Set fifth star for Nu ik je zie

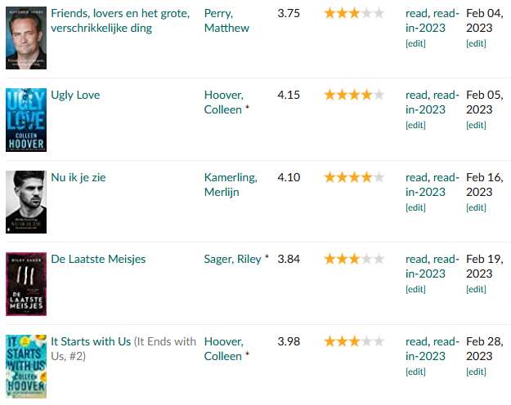(379, 177)
